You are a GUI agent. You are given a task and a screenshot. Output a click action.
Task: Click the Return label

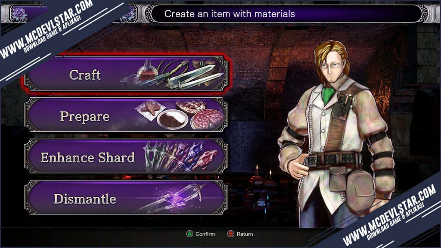(245, 234)
